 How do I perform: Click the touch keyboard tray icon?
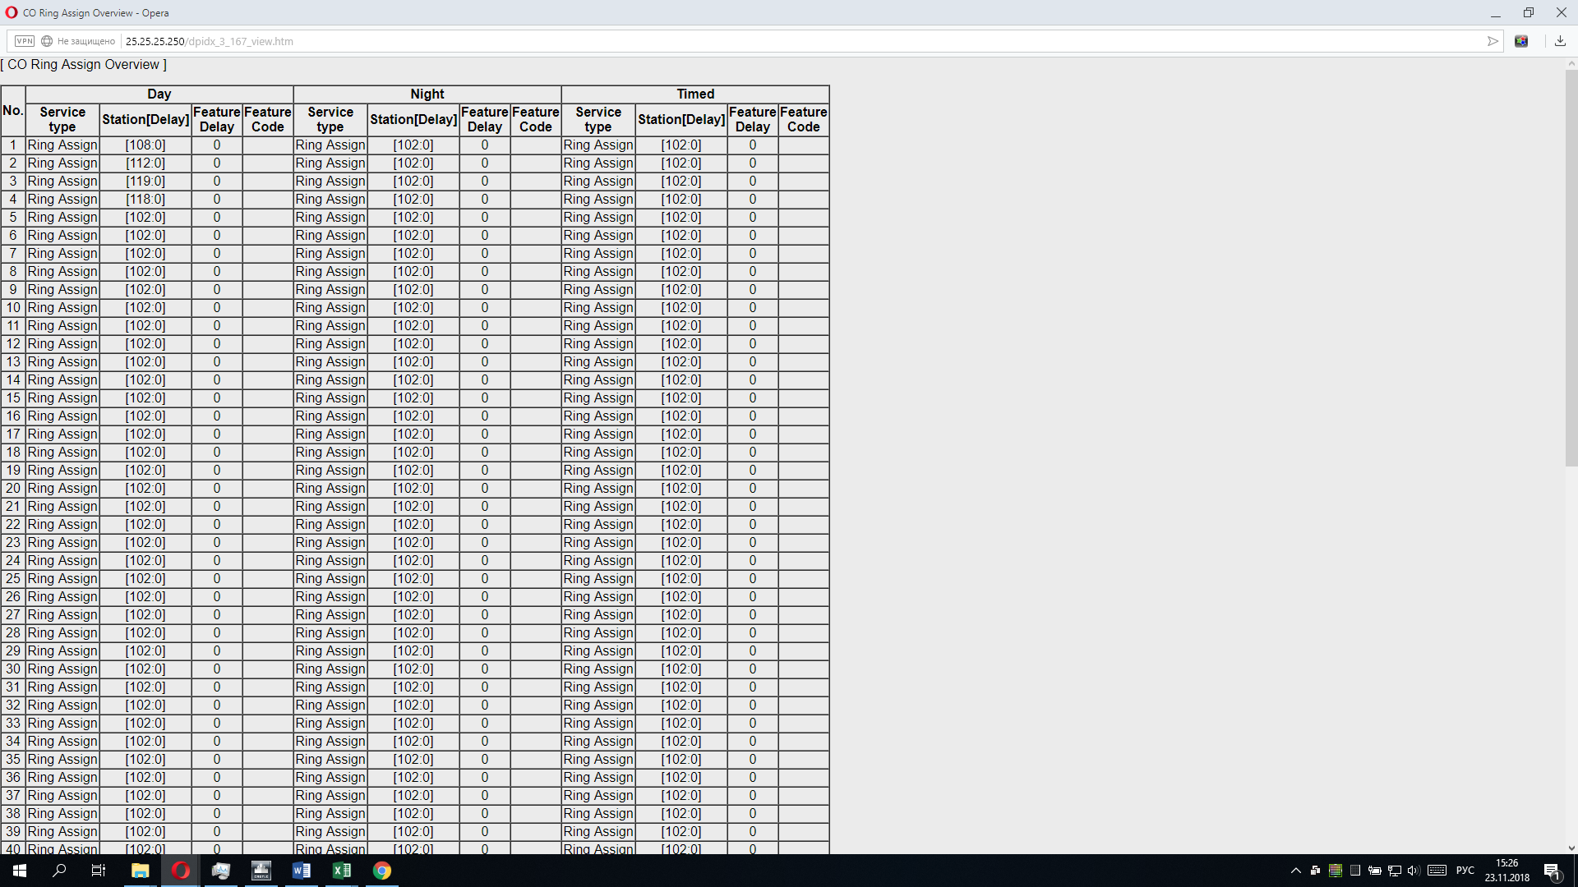1437,871
